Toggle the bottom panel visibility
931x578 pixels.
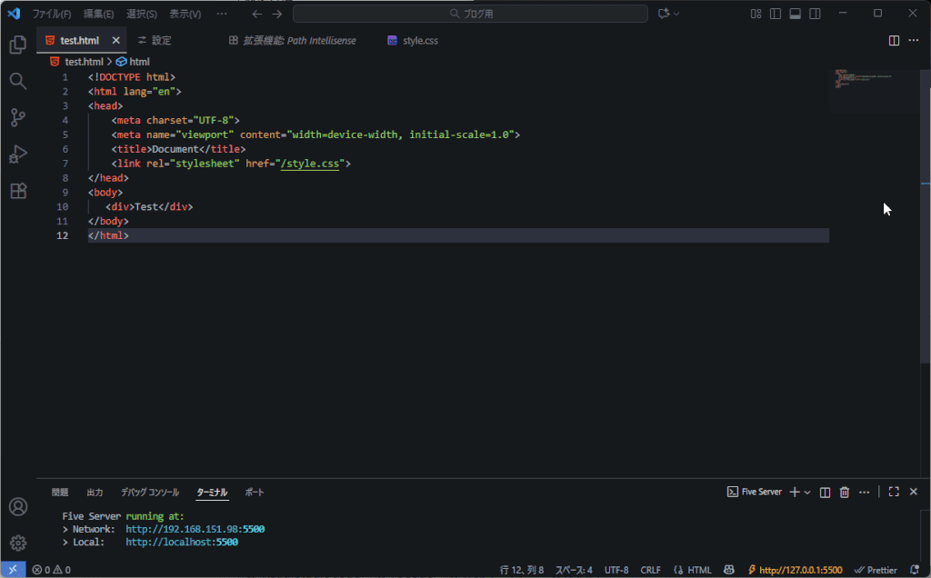pos(796,14)
